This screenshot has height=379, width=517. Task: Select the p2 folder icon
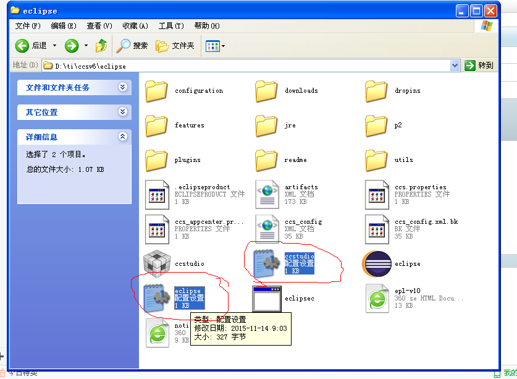click(x=376, y=126)
